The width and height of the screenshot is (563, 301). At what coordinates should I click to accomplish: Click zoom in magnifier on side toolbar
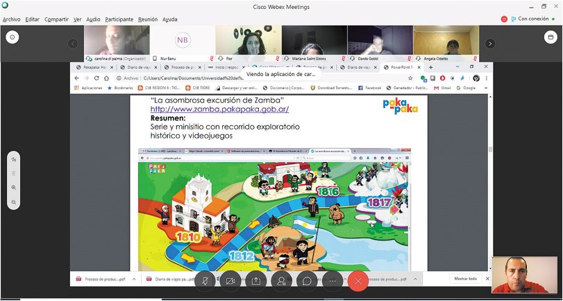coord(14,188)
